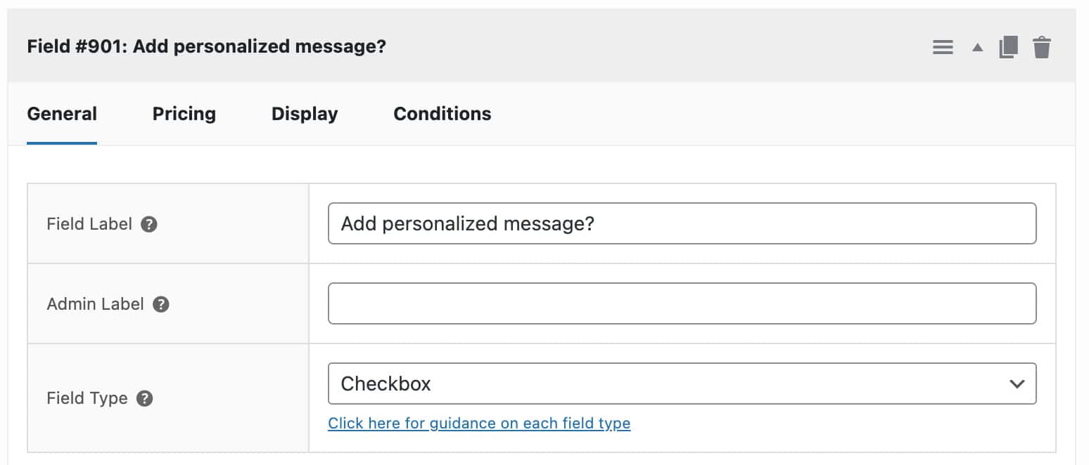Click the Admin Label row heading
The image size is (1089, 465).
coord(95,304)
